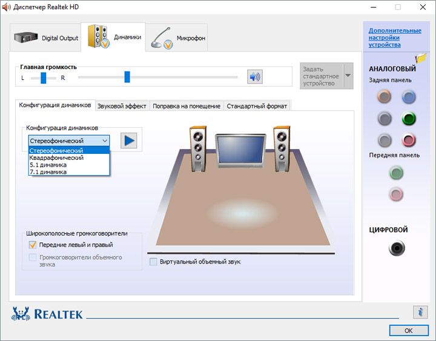
Task: Switch to the Динамики device tab
Action: point(113,37)
